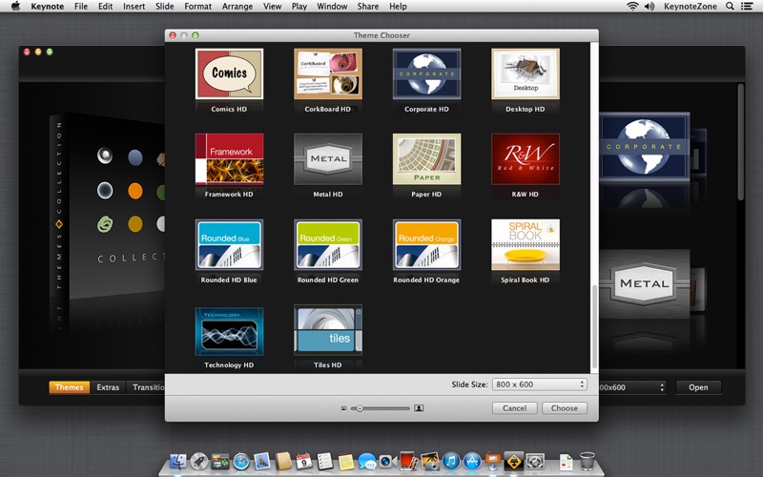The image size is (763, 477).
Task: Click Cancel in Theme Chooser
Action: 514,408
